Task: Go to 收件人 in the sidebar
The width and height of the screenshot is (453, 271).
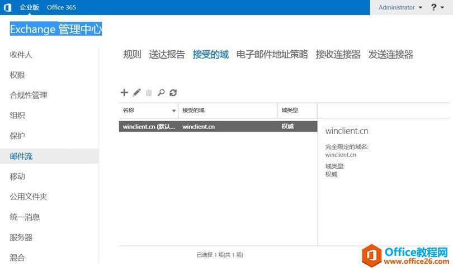Action: tap(21, 55)
